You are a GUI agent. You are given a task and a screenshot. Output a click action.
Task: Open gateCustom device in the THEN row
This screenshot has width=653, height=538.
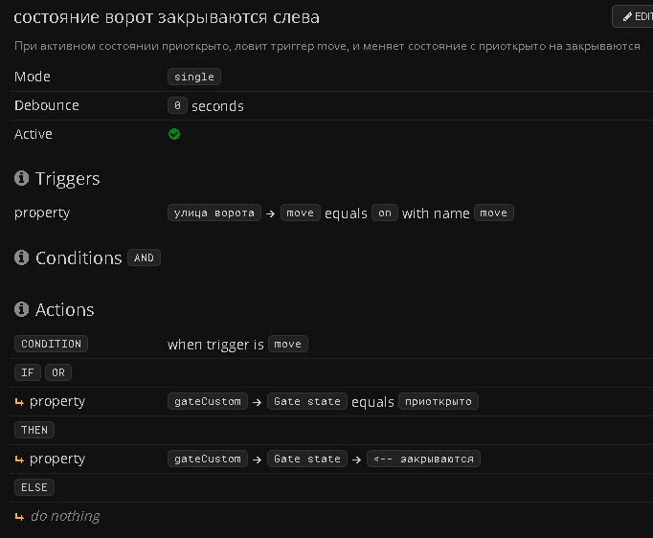click(x=208, y=459)
